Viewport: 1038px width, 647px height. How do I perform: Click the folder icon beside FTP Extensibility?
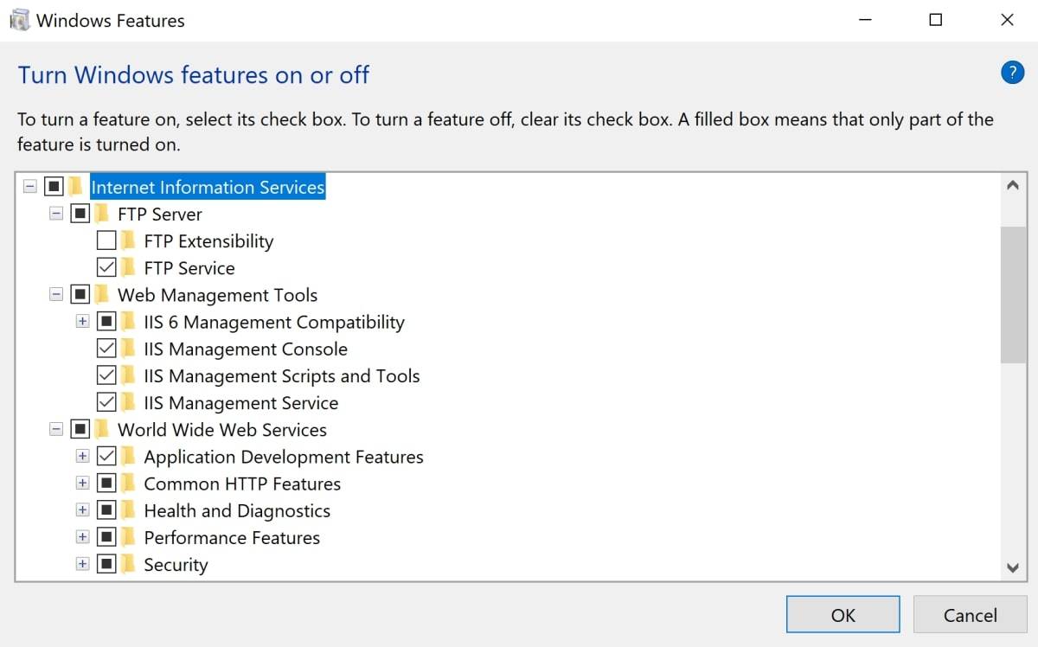tap(129, 241)
